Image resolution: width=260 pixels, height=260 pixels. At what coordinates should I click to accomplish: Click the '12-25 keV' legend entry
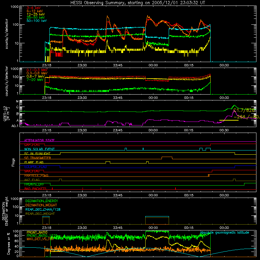pos(36,14)
